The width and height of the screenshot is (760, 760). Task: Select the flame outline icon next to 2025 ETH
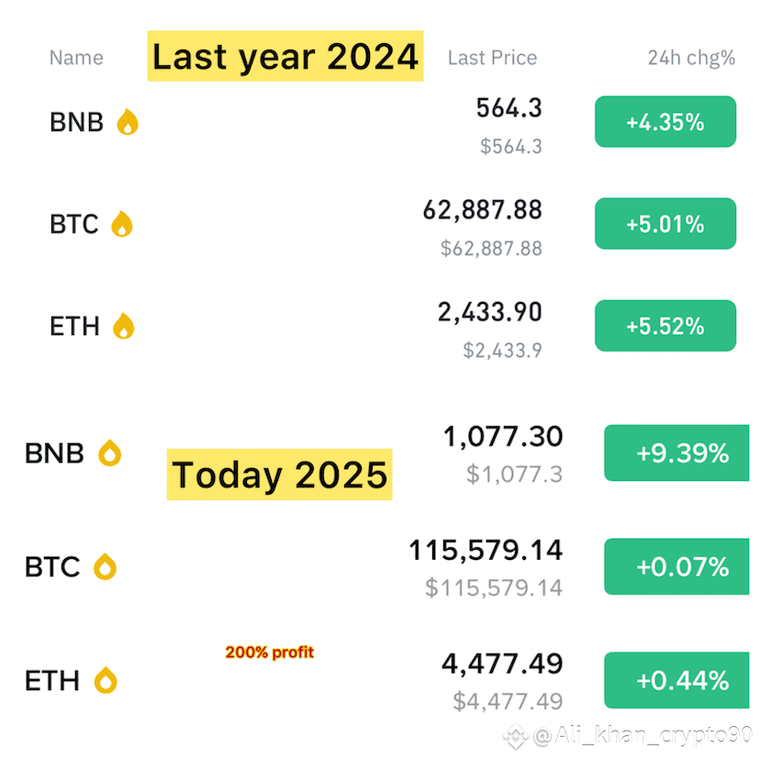[106, 680]
